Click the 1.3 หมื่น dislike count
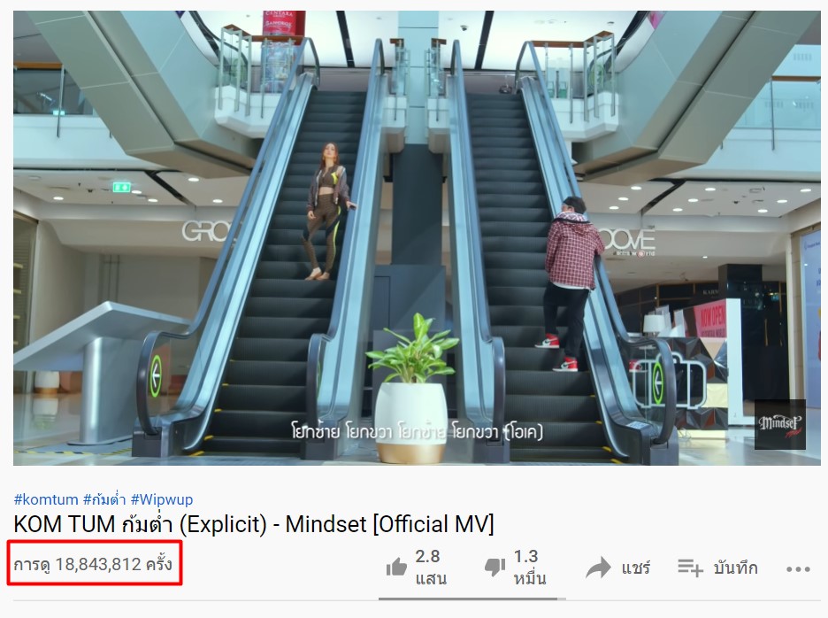 [x=530, y=568]
